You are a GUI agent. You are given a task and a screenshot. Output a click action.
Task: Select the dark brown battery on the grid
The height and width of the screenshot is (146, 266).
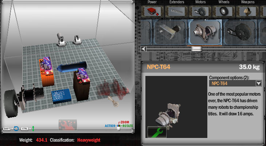tap(81, 85)
